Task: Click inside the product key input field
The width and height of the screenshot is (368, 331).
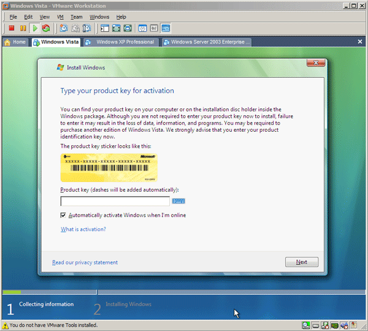Action: [115, 201]
